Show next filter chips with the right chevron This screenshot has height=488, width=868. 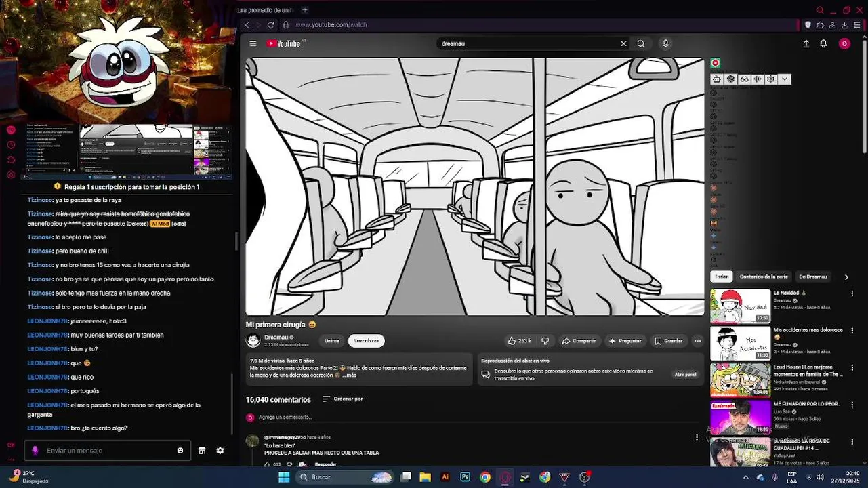(846, 277)
